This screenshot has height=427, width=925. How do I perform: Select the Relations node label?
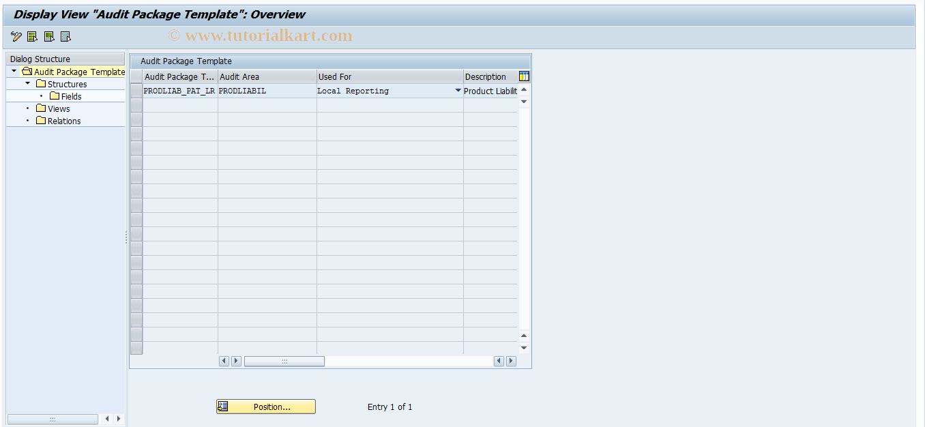64,121
